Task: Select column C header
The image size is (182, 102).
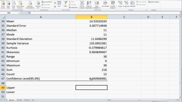Action: 124,17
